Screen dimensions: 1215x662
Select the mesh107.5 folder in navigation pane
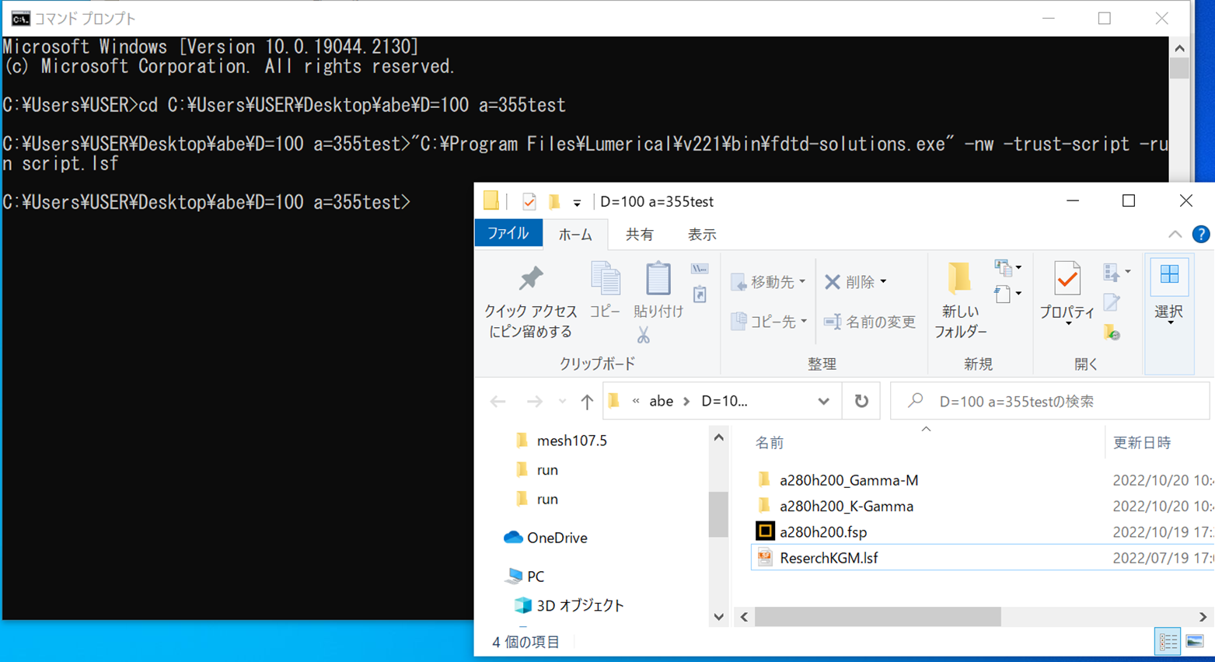point(571,441)
